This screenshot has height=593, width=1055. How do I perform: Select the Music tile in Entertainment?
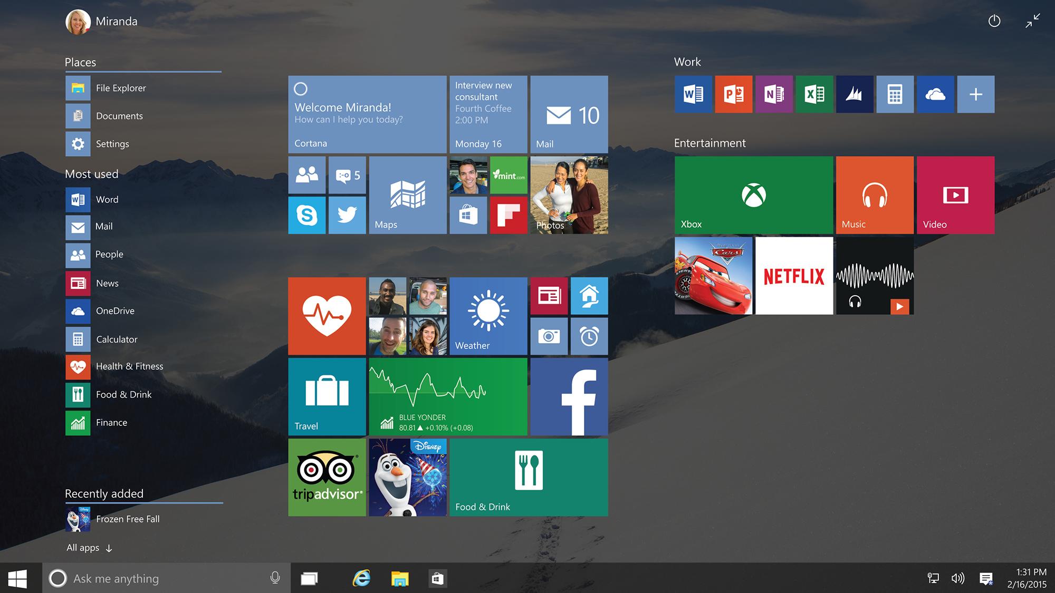click(x=875, y=193)
